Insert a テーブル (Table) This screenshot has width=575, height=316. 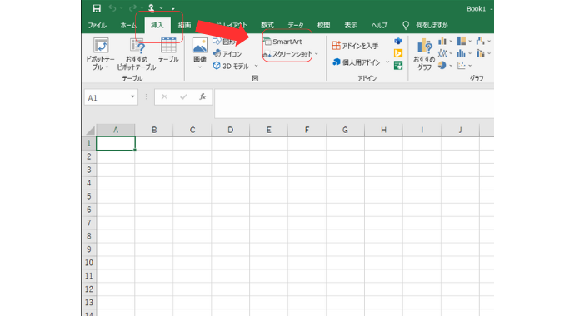point(168,50)
